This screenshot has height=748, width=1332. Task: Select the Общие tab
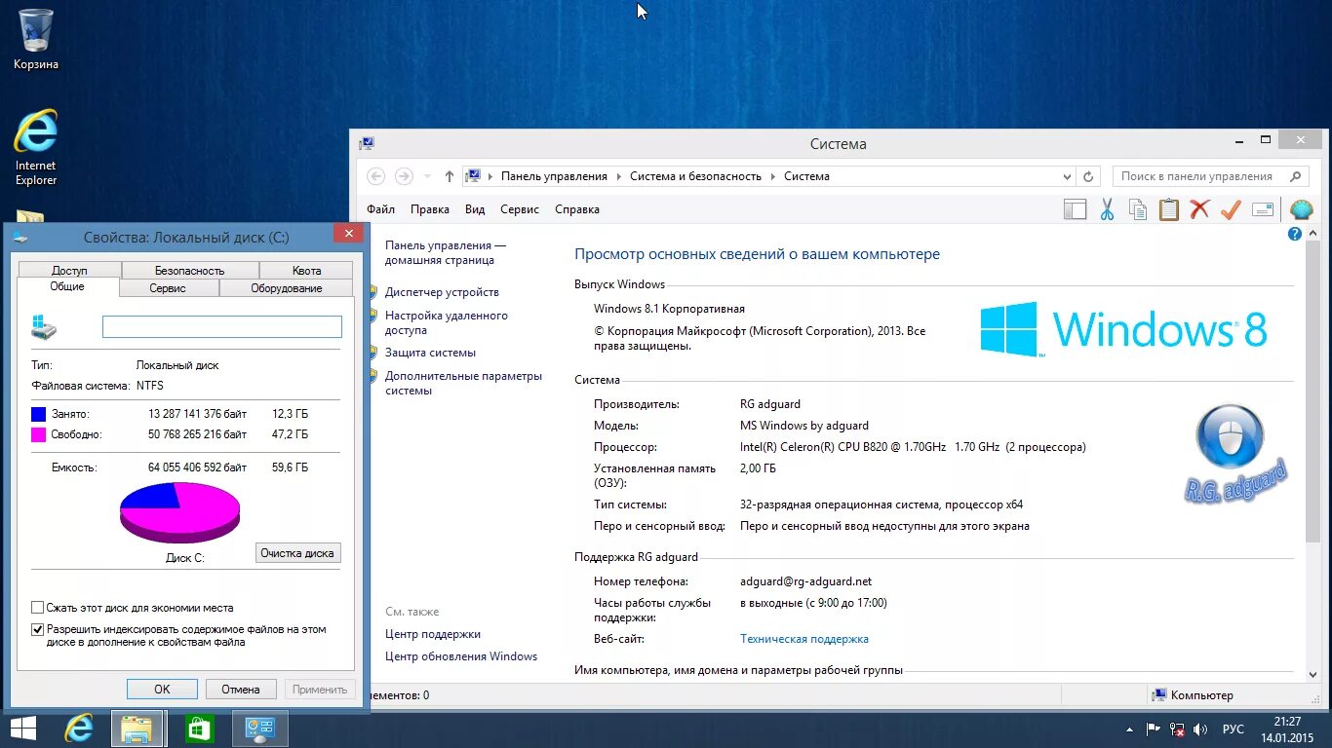point(67,286)
